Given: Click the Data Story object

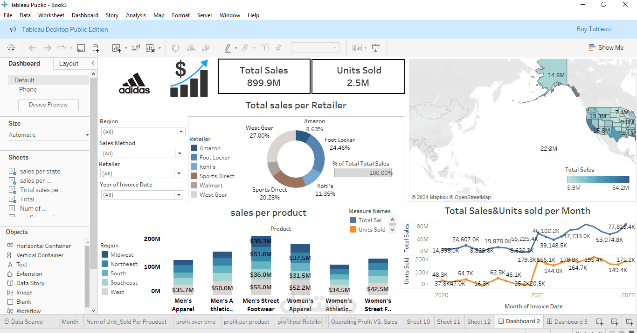Looking at the screenshot, I should [30, 283].
